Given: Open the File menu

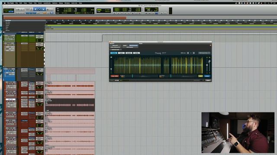Looking at the screenshot, I should (x=16, y=3).
